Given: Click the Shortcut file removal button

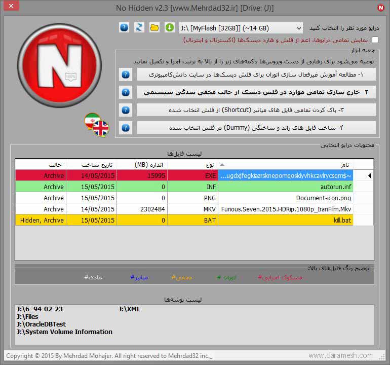Looking at the screenshot, I should [x=256, y=110].
